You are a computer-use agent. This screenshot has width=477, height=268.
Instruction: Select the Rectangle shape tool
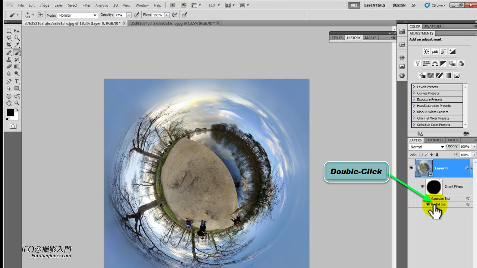pyautogui.click(x=17, y=89)
